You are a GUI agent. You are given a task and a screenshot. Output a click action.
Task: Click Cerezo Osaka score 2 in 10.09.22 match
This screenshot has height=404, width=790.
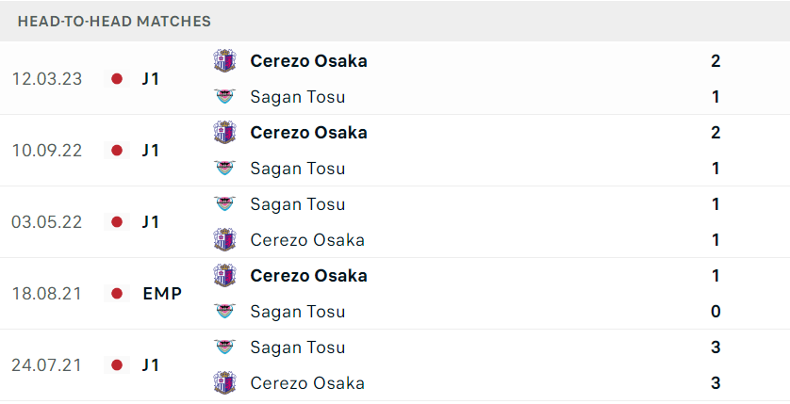716,133
